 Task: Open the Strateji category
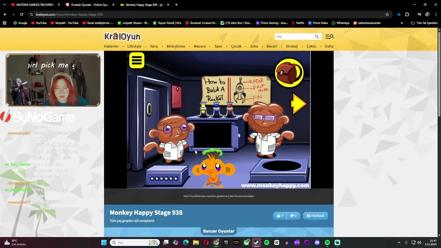[292, 46]
